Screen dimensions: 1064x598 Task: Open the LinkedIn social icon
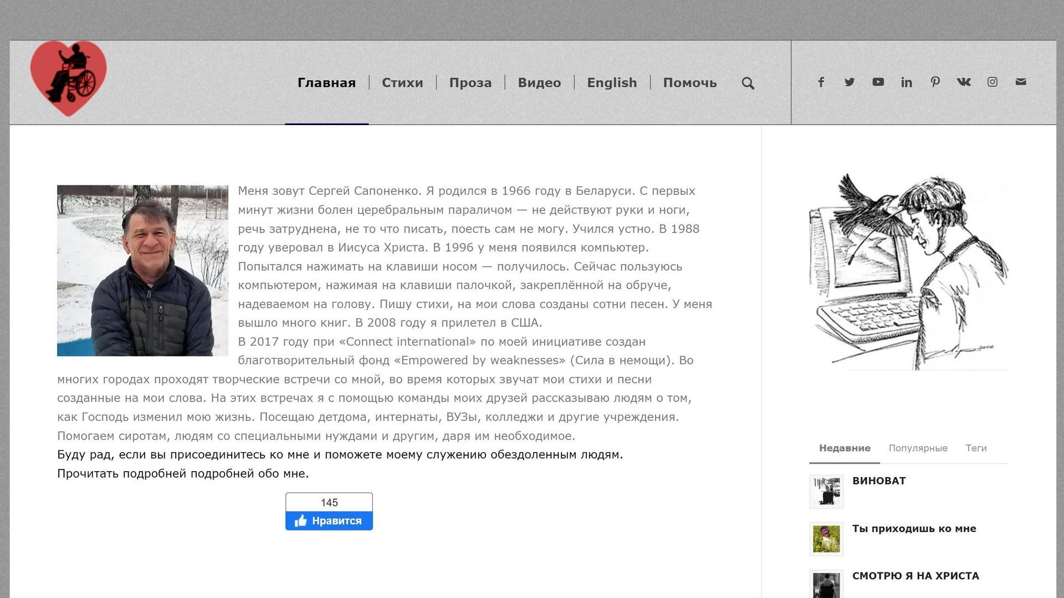[x=907, y=82]
